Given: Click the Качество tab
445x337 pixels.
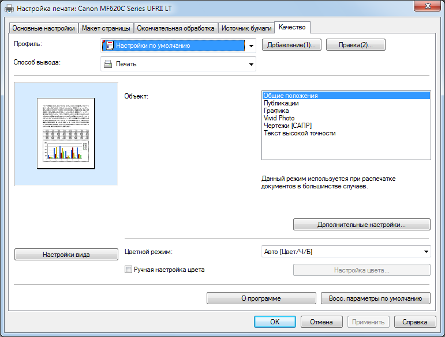Looking at the screenshot, I should [x=292, y=27].
